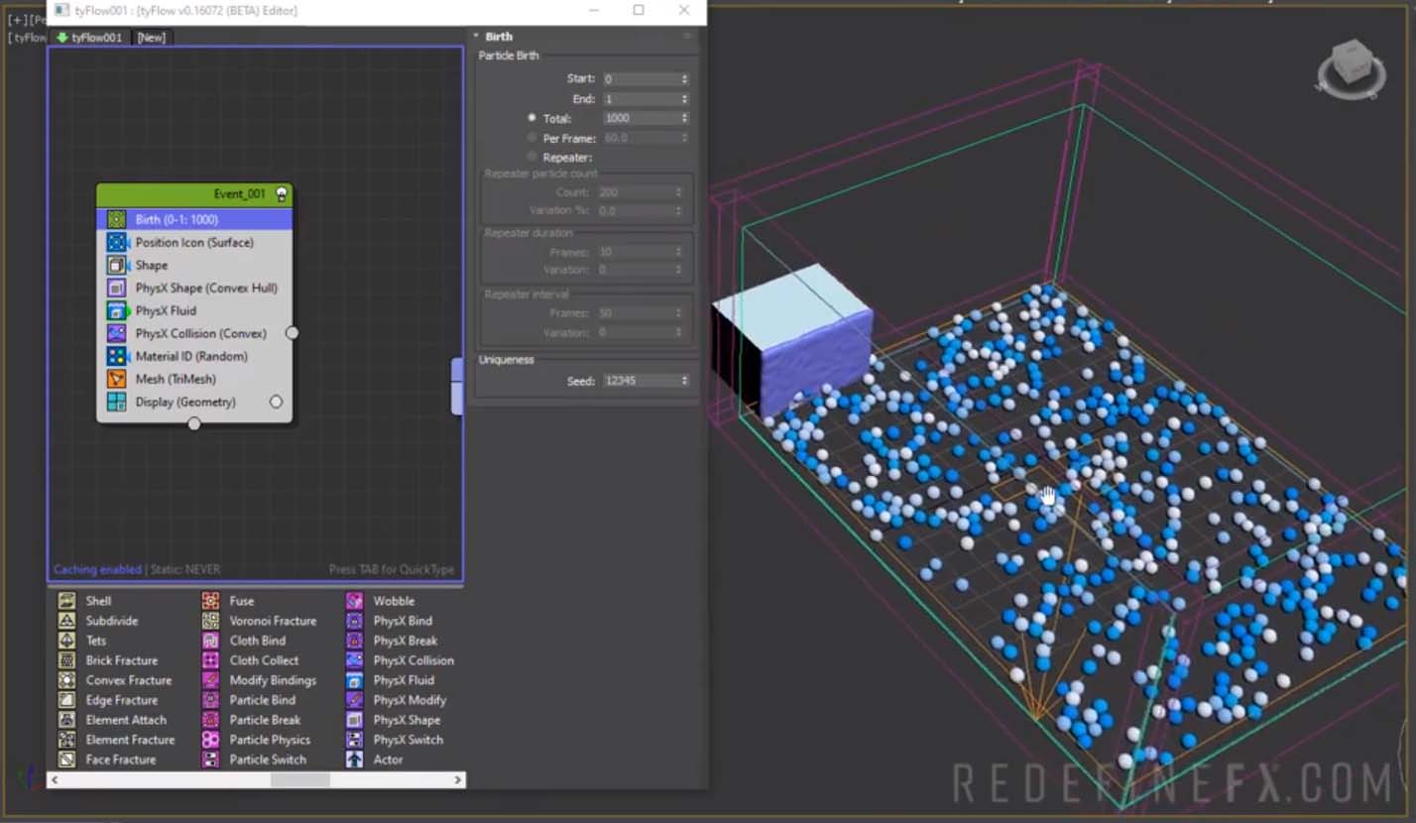Pick the PhysX Bind operator

click(x=390, y=621)
